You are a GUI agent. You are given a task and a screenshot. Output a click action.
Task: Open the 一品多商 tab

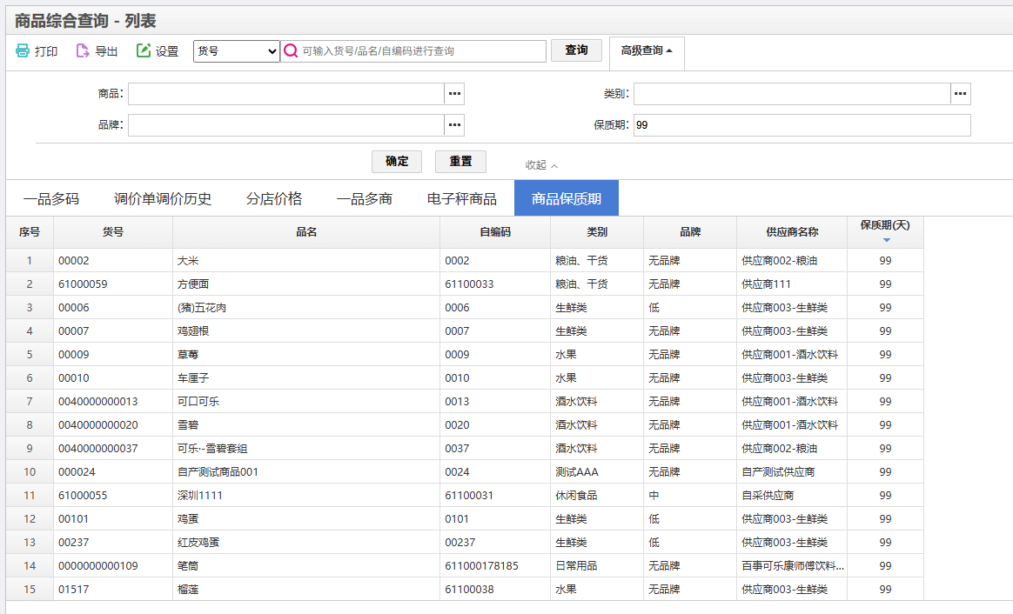(365, 199)
